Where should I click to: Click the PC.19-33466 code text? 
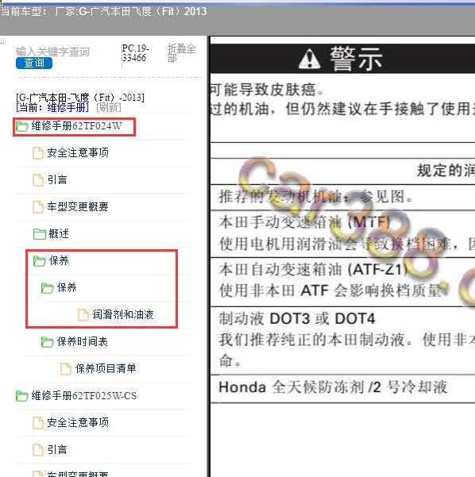(135, 53)
